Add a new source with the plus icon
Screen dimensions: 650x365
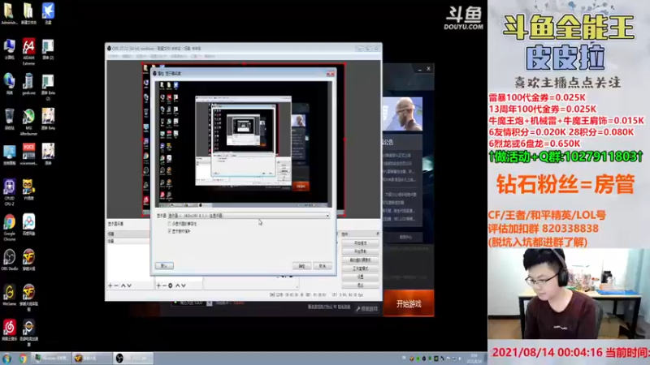point(158,286)
